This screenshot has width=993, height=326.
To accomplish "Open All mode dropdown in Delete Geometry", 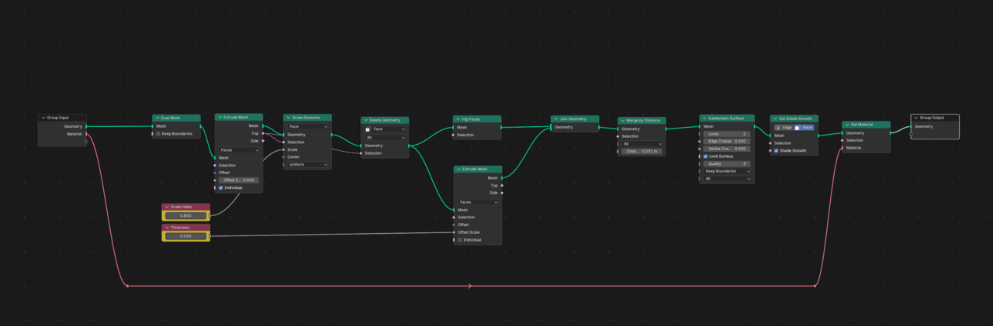I will pyautogui.click(x=385, y=137).
